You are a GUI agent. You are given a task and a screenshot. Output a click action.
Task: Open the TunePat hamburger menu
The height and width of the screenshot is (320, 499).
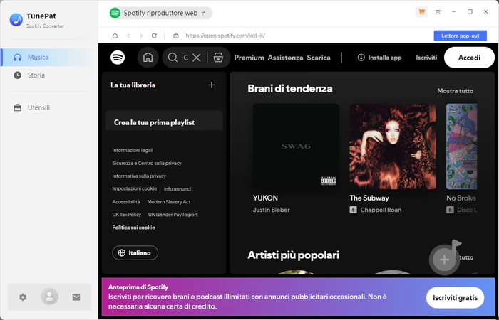438,12
